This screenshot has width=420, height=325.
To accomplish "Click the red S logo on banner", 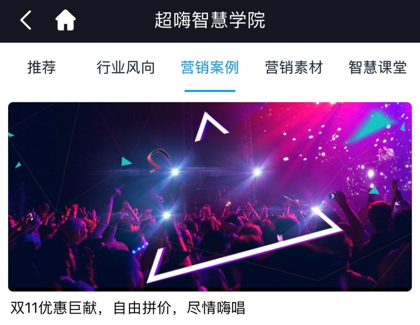I will tap(158, 161).
